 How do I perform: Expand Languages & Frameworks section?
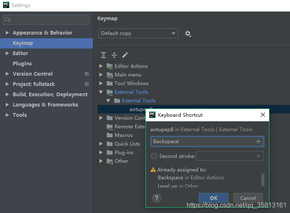tap(7, 104)
